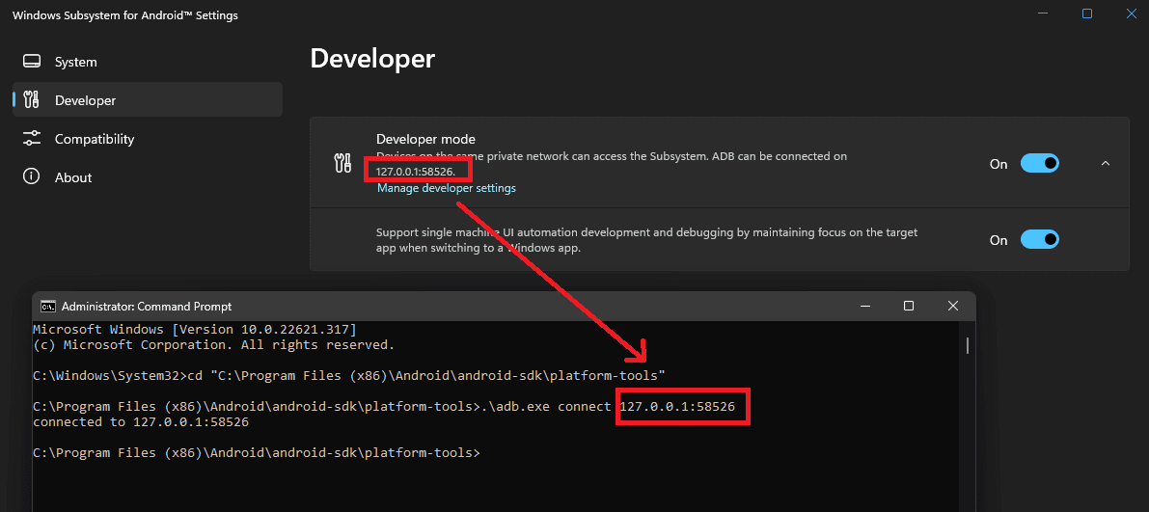Screen dimensions: 1149x512
Task: Maximize the Command Prompt window
Action: point(909,307)
